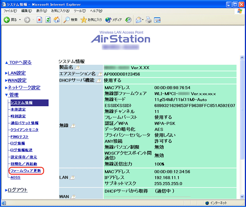Viewport: 246px width, 207px height.
Task: Open the 本体設定 page link
Action: click(18, 109)
